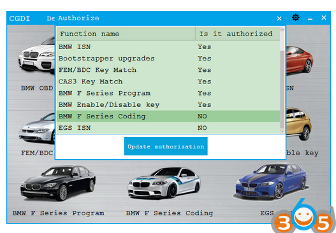Click NO value for EGS ISN
The image size is (336, 233).
pyautogui.click(x=202, y=128)
